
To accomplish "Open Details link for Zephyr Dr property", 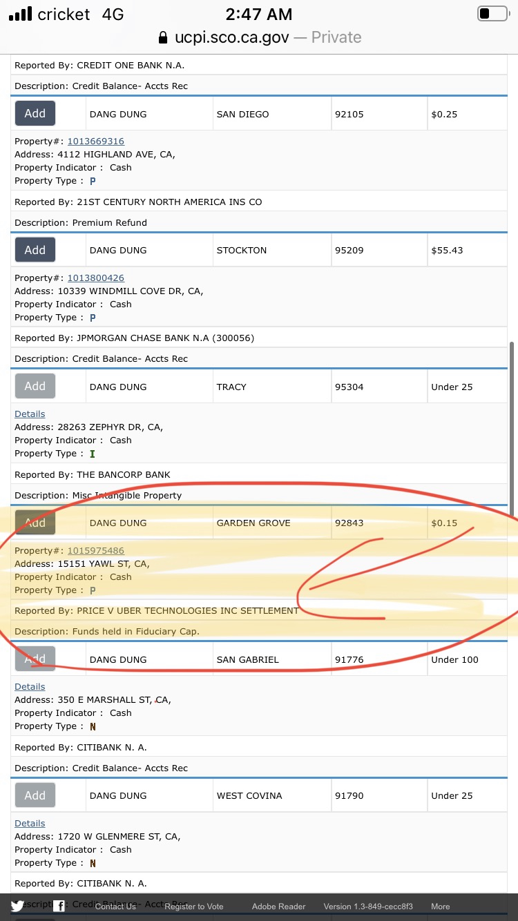I will 30,414.
